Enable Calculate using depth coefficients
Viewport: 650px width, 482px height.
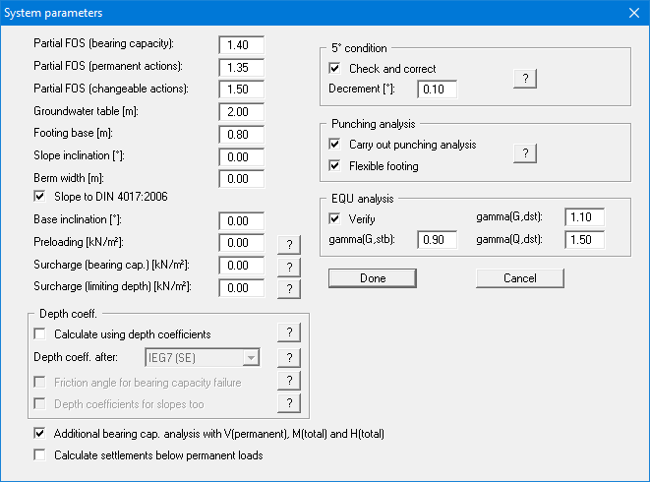pyautogui.click(x=40, y=334)
